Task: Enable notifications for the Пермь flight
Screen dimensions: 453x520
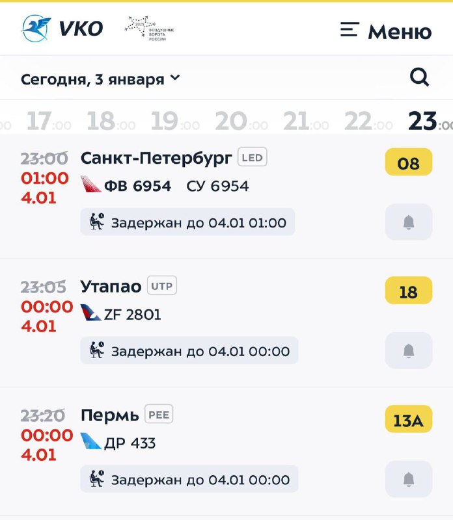Action: tap(409, 479)
